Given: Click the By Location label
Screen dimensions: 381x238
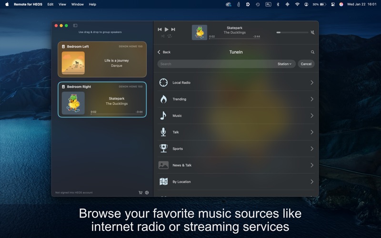Looking at the screenshot, I should point(181,182).
